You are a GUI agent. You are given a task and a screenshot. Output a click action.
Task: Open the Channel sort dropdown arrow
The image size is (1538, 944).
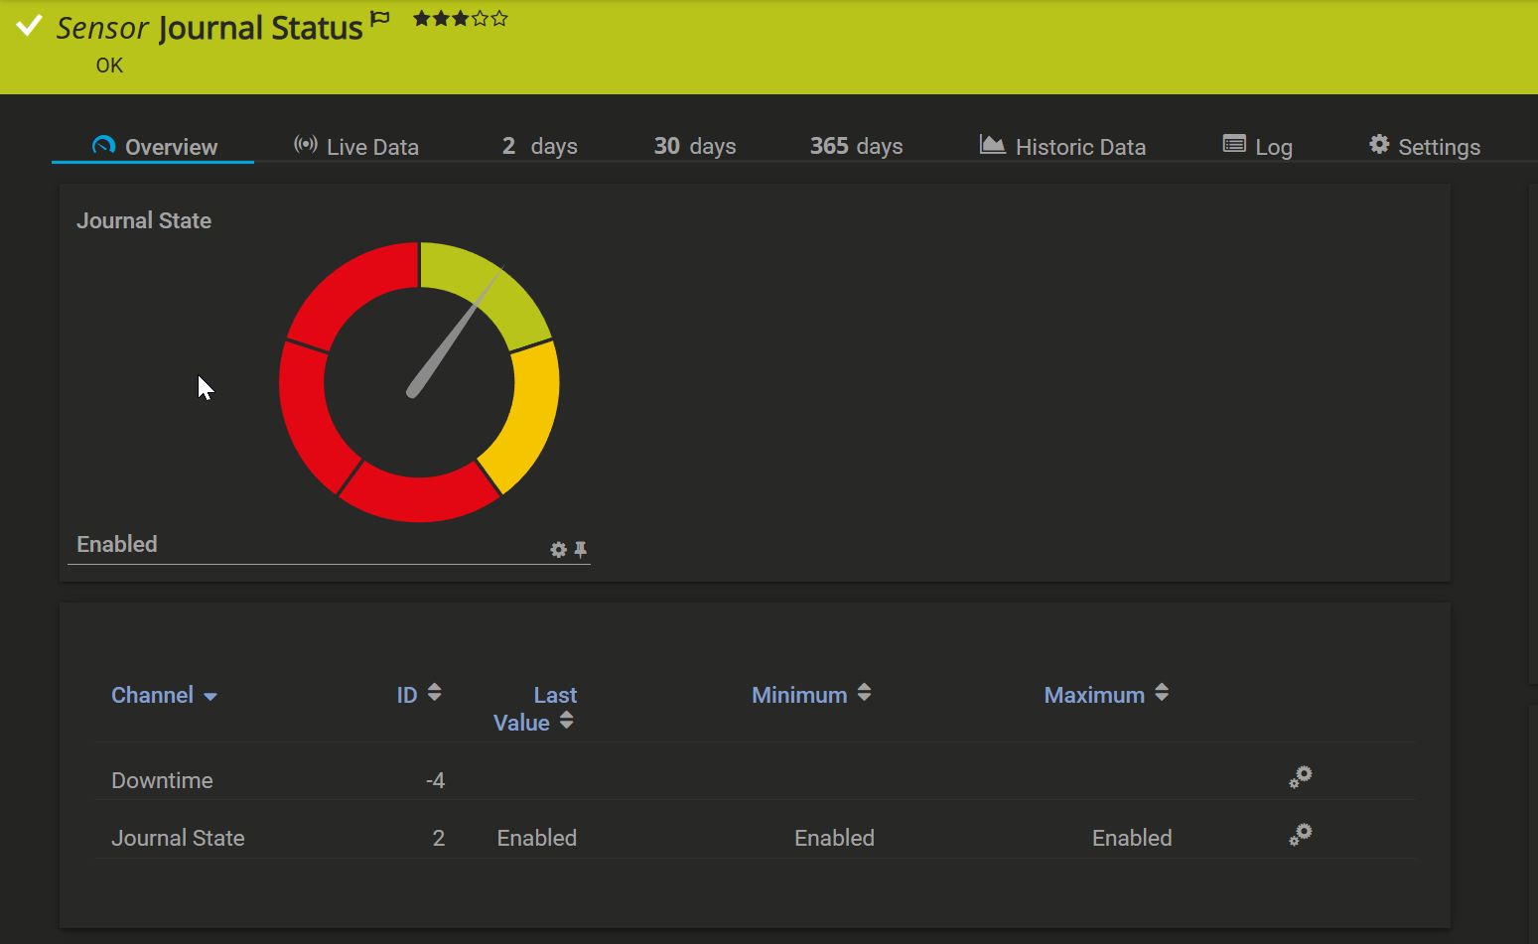tap(211, 696)
